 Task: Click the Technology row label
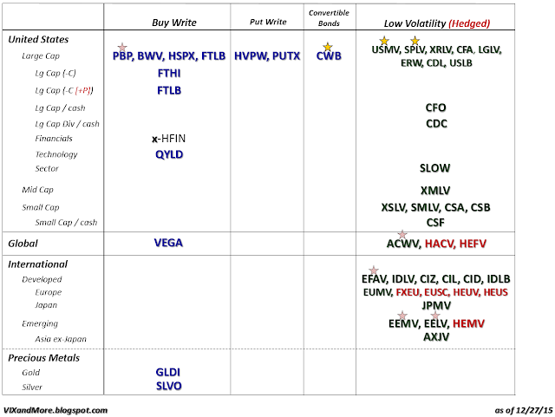click(x=56, y=154)
